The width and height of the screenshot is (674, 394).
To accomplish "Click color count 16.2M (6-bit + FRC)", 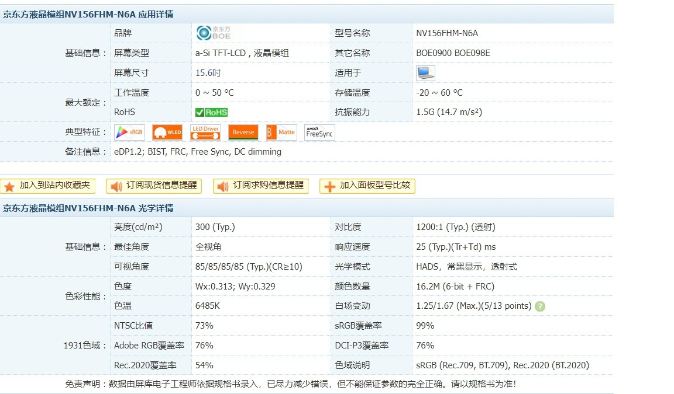I will point(455,287).
